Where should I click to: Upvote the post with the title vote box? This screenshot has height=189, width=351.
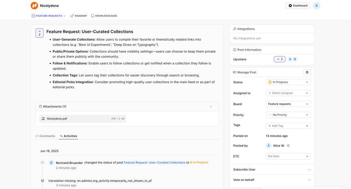coord(39,33)
